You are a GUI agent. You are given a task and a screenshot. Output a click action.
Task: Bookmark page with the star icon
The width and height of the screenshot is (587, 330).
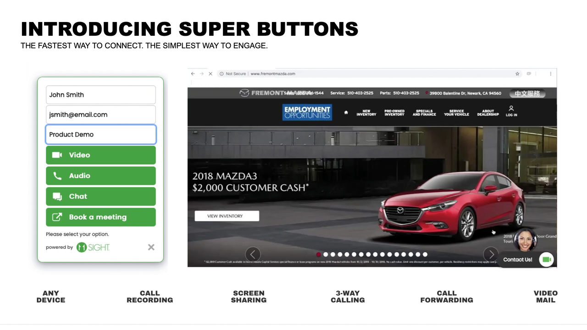coord(517,74)
